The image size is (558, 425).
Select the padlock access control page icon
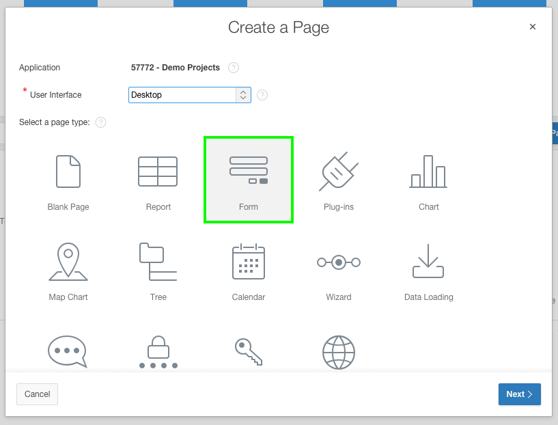tap(158, 352)
